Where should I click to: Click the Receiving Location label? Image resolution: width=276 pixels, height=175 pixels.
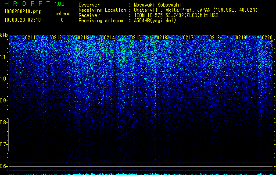tap(102, 10)
